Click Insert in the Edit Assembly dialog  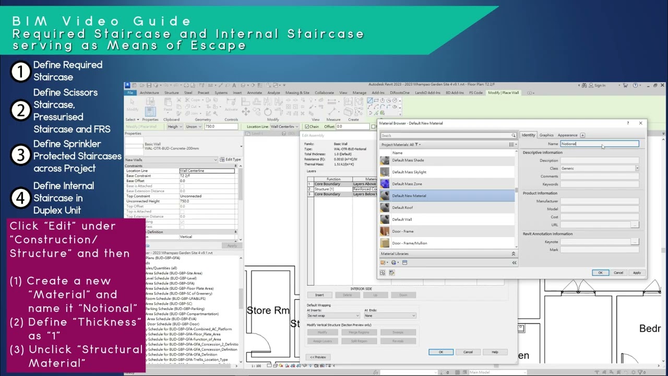pyautogui.click(x=319, y=295)
